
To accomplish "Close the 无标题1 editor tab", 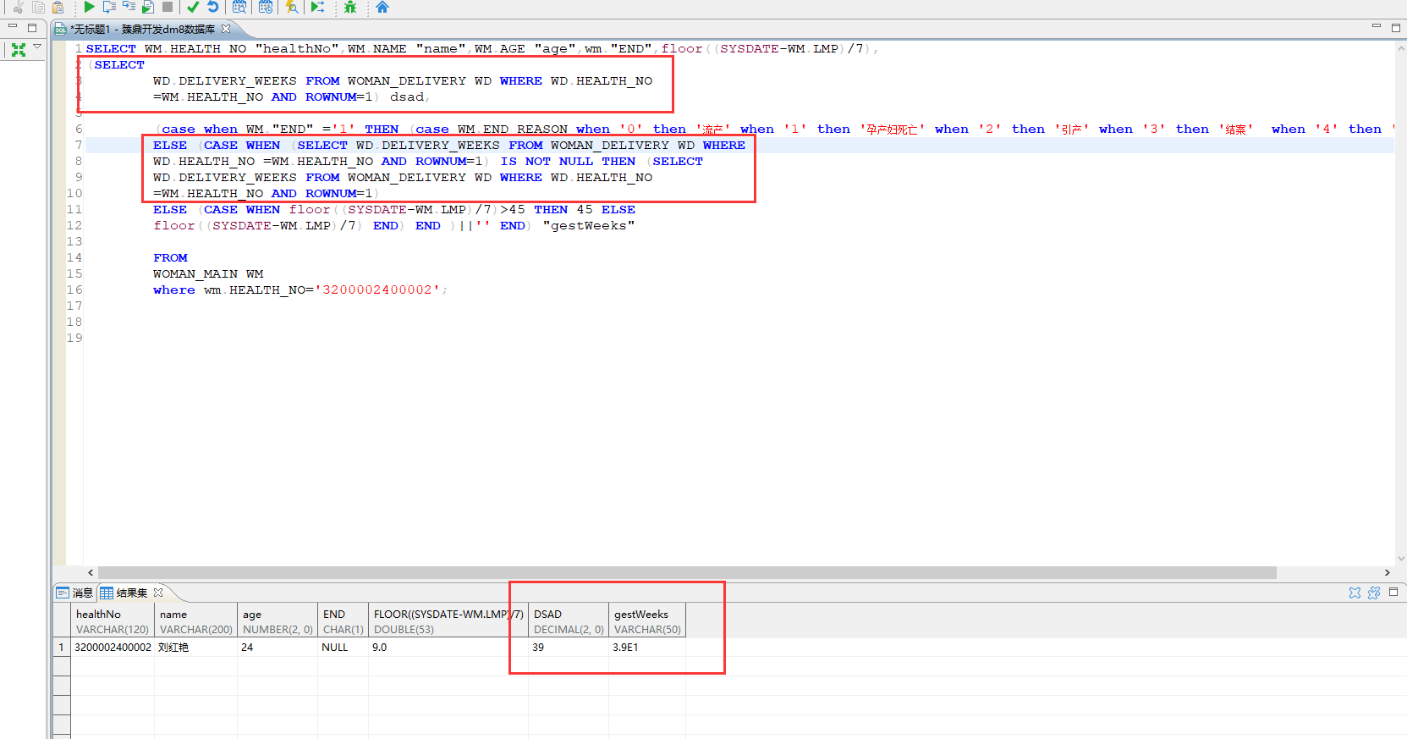I will tap(226, 29).
